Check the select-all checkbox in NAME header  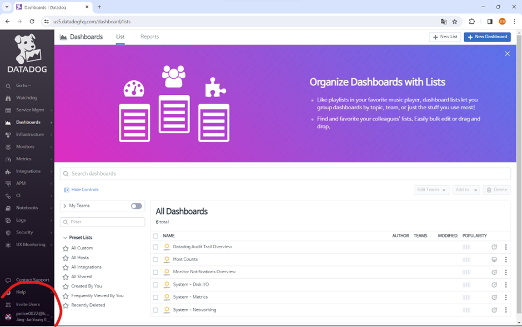[155, 236]
